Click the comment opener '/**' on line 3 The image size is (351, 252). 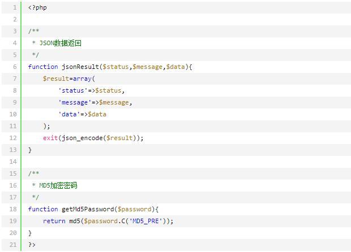click(x=33, y=31)
